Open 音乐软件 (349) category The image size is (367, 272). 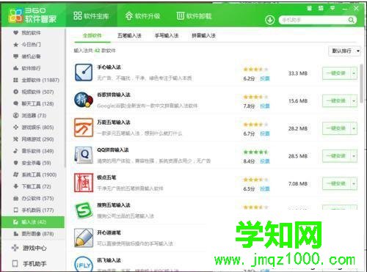33,151
